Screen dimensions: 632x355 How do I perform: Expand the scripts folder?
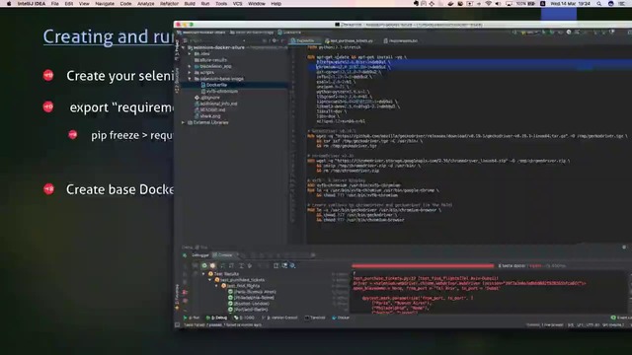coord(190,72)
